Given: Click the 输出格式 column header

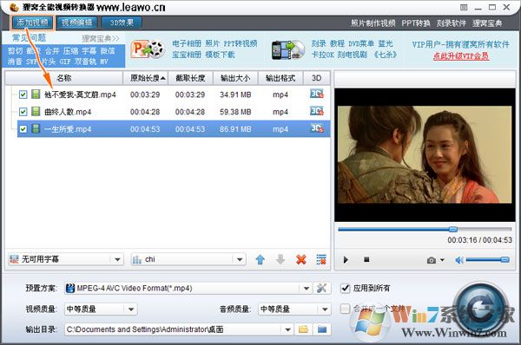Looking at the screenshot, I should 280,78.
